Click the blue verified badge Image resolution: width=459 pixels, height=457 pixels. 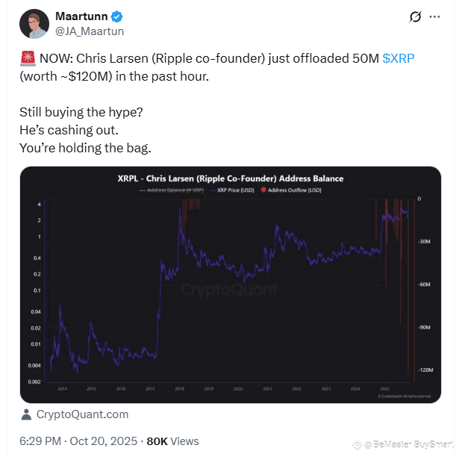coord(118,16)
